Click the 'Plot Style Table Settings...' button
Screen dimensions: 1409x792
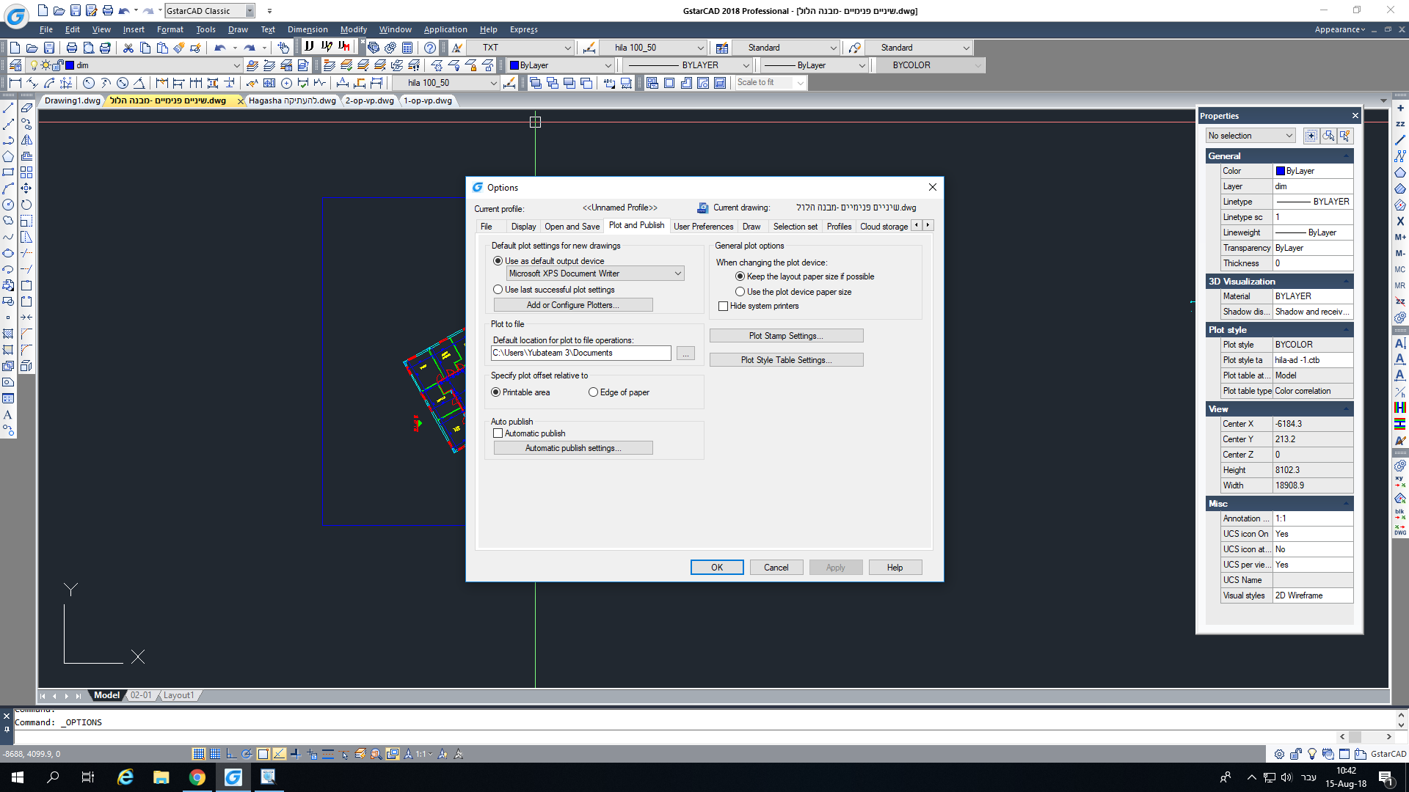pyautogui.click(x=786, y=360)
